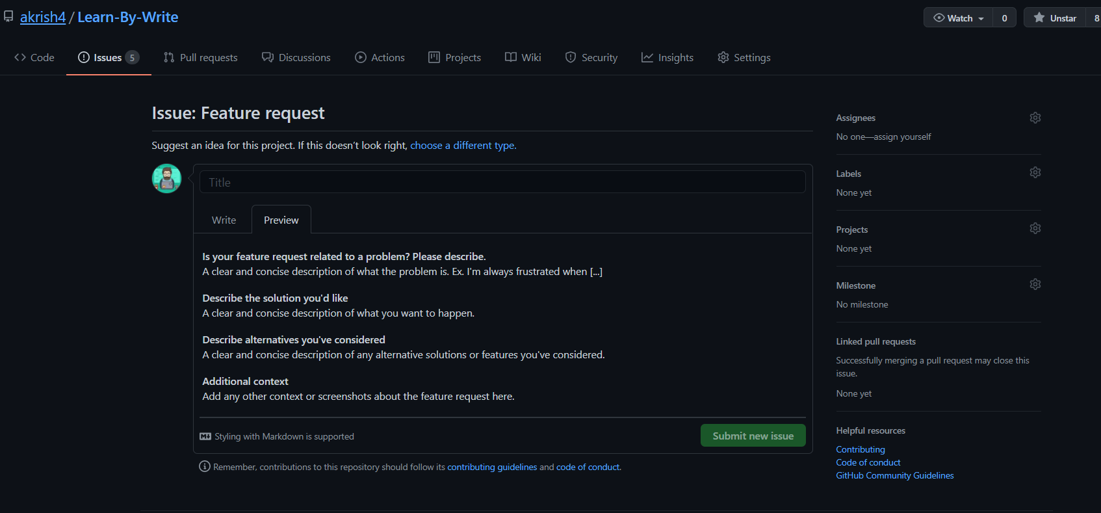Click the Markdown icon in footer
Viewport: 1101px width, 513px height.
coord(205,436)
